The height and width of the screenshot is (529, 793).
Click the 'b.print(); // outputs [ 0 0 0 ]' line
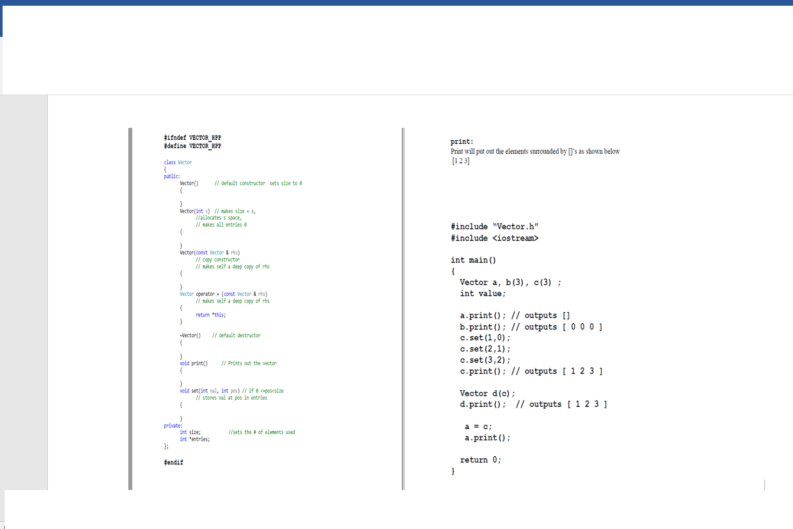point(531,327)
